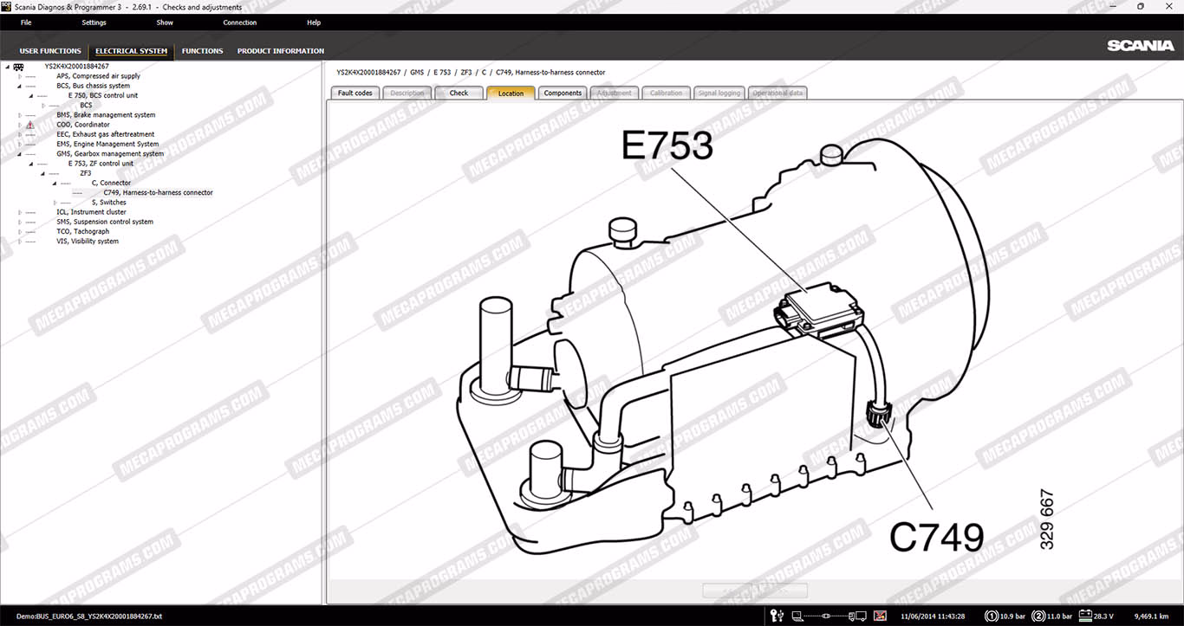Click the bus vehicle icon in the tree

18,67
